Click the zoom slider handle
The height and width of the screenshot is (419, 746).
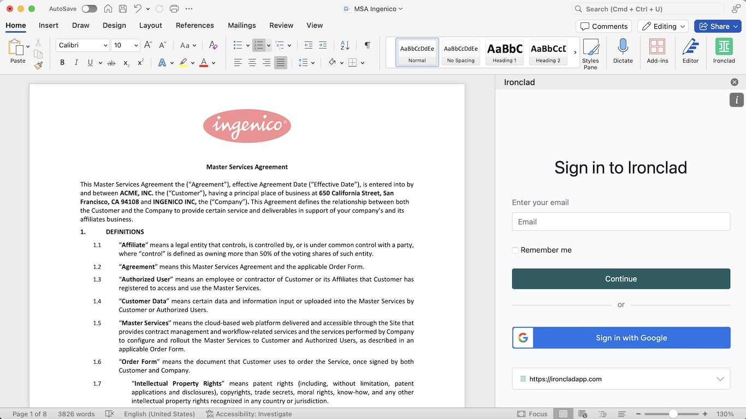[673, 414]
